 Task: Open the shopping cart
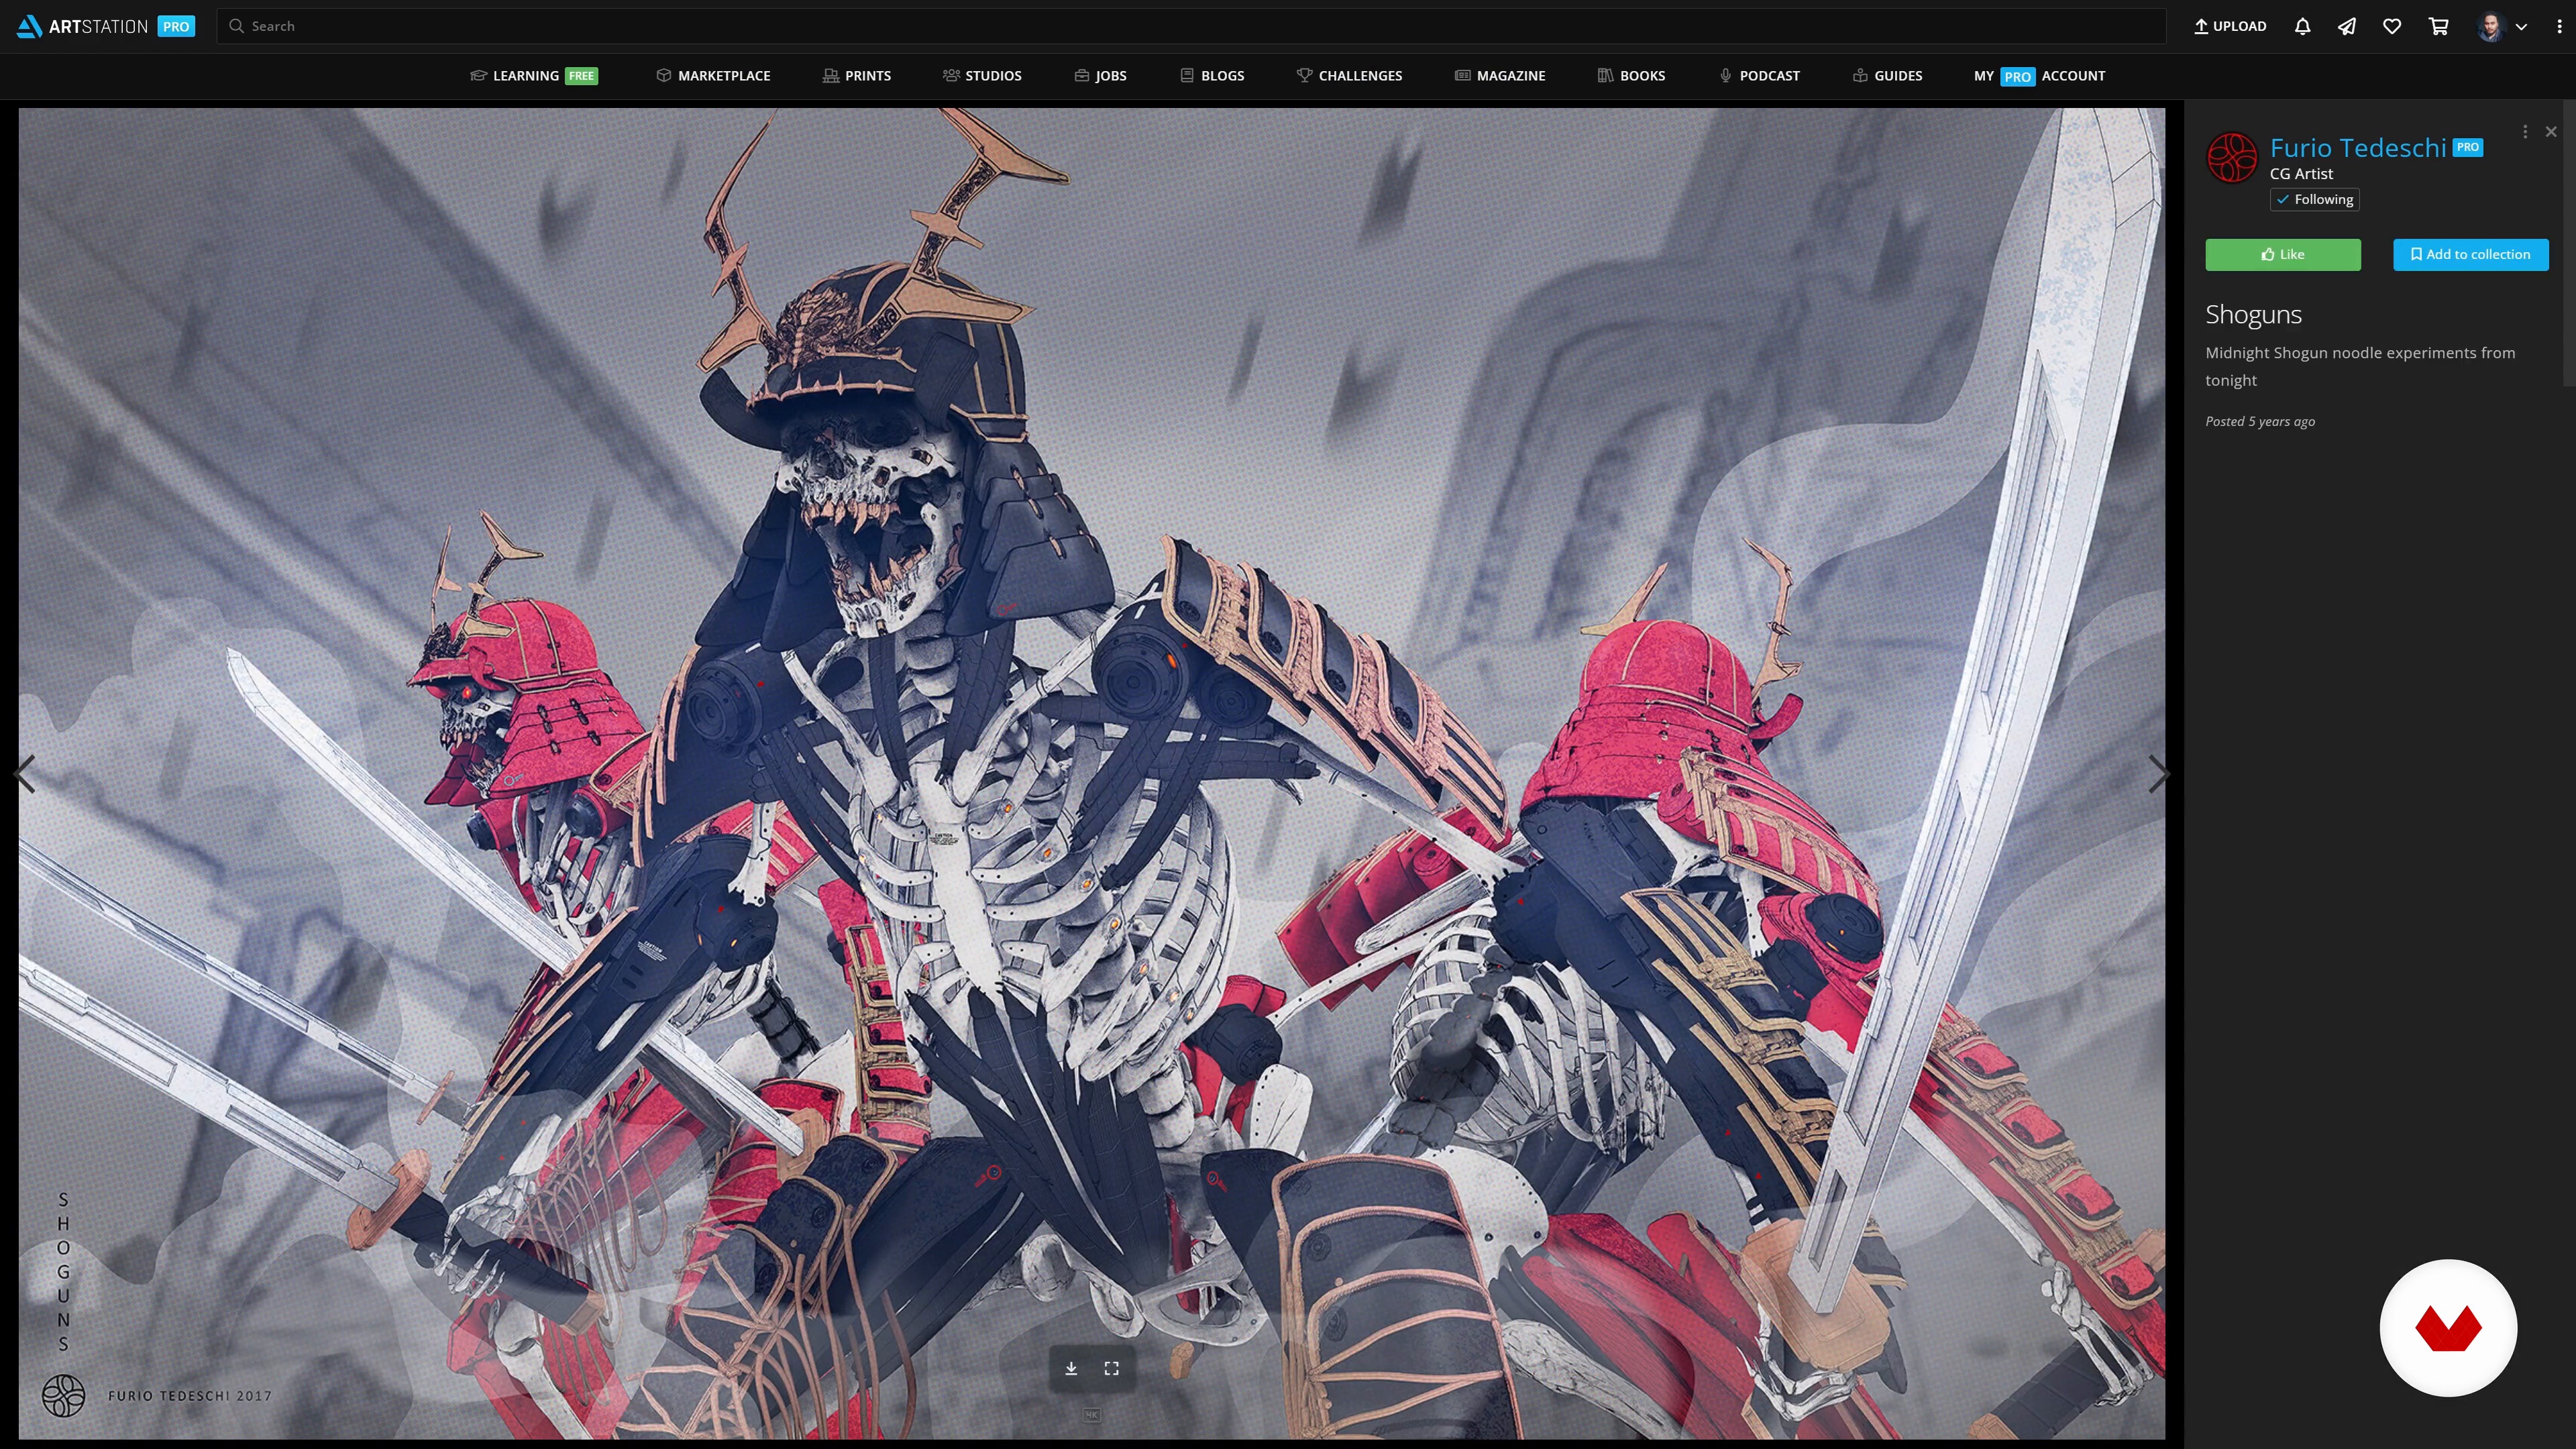pyautogui.click(x=2438, y=26)
